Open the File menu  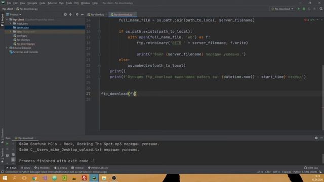pos(9,3)
